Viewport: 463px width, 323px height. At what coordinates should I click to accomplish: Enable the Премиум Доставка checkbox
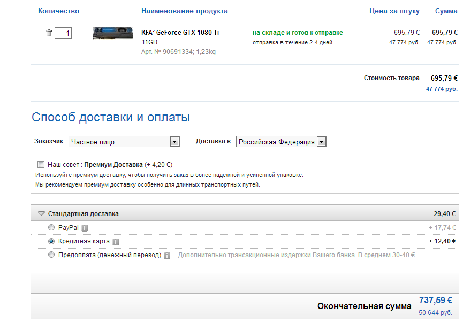click(x=41, y=164)
